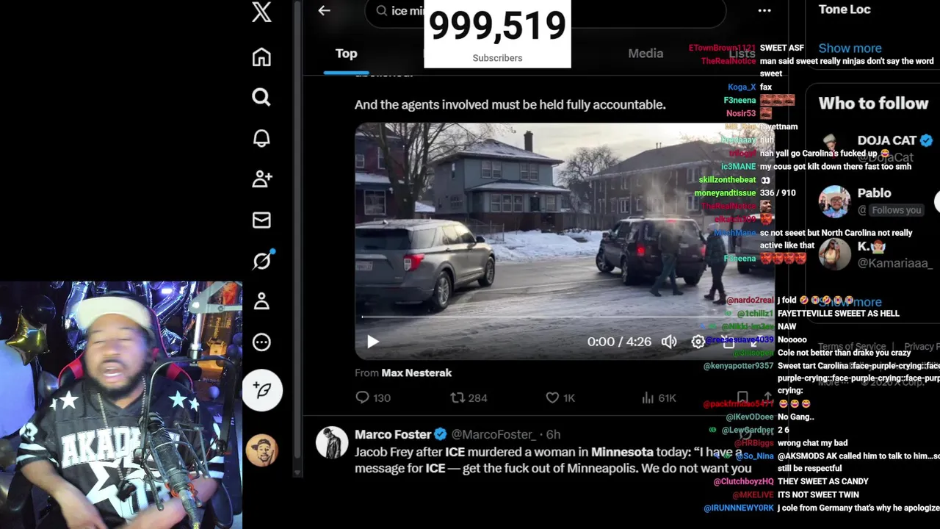940x529 pixels.
Task: Open Tone Loc trending item
Action: click(845, 10)
